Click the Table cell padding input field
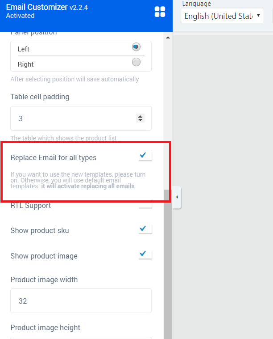273x339 pixels. [x=81, y=118]
